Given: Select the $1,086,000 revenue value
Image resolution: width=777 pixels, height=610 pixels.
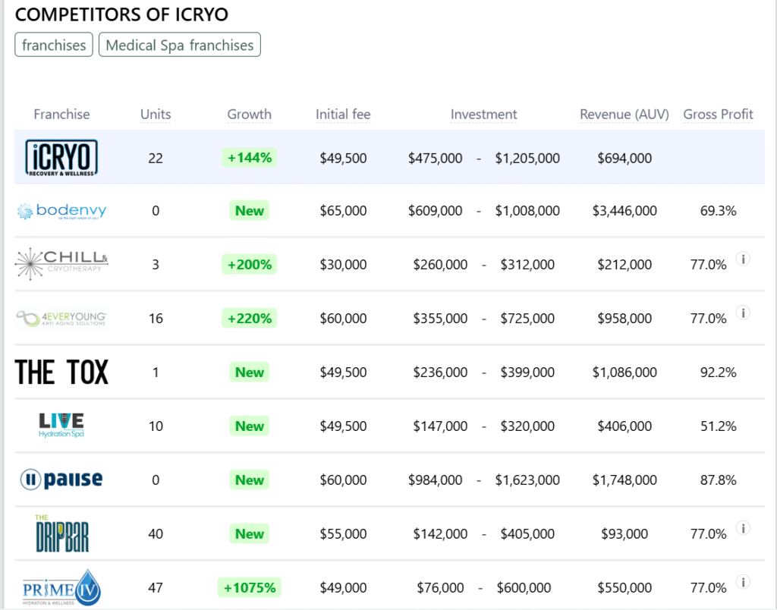Looking at the screenshot, I should [x=624, y=372].
